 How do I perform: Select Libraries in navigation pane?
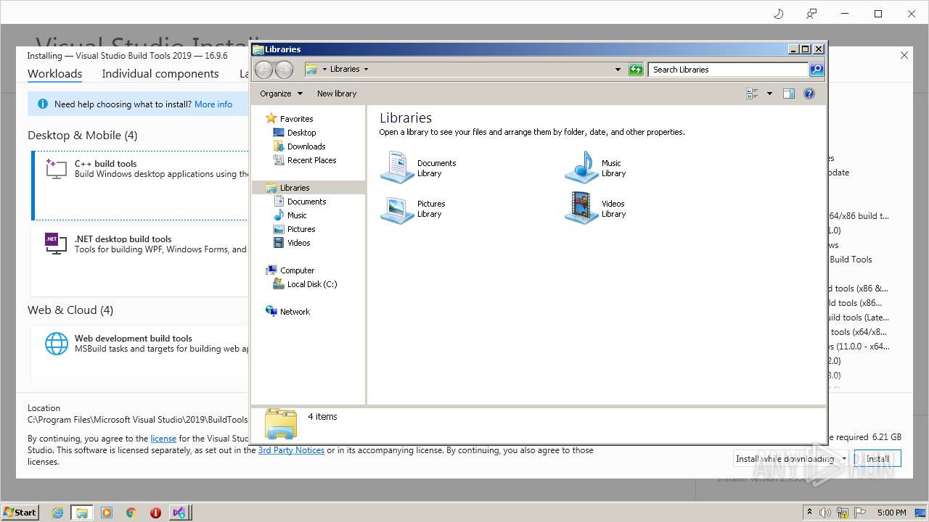(x=308, y=188)
